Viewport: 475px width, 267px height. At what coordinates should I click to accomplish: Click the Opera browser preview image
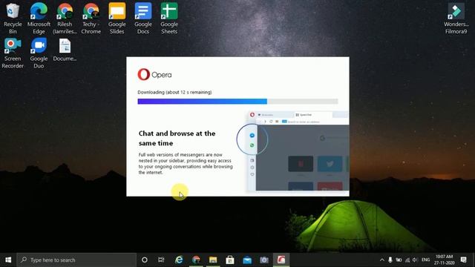coord(298,151)
